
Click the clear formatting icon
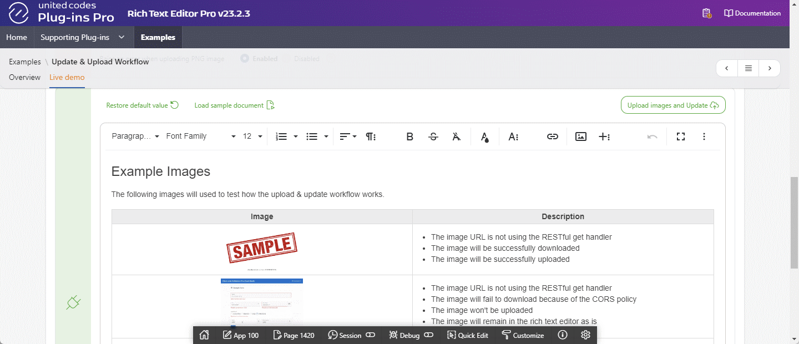tap(456, 136)
